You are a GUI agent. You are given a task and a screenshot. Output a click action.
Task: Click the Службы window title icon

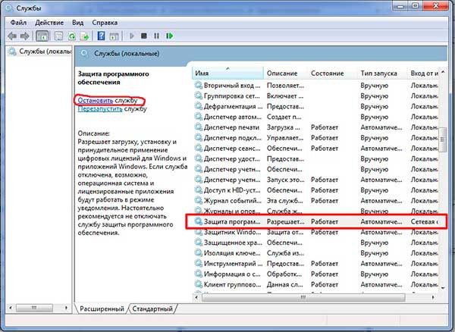tap(9, 8)
